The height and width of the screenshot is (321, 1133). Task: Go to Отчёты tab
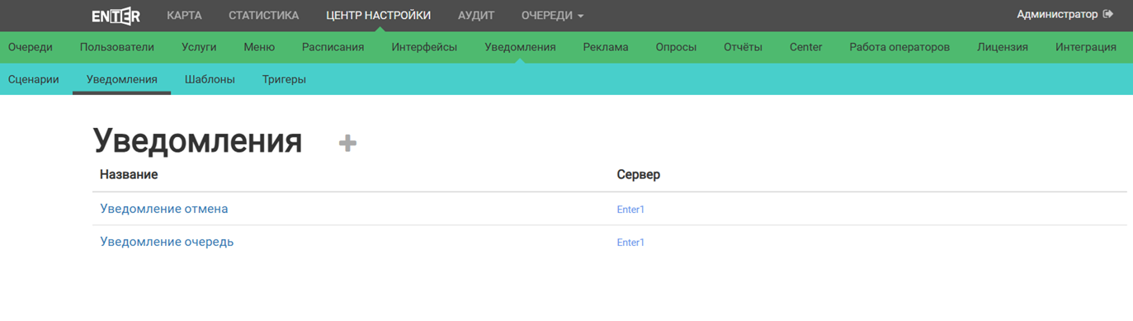tap(743, 47)
